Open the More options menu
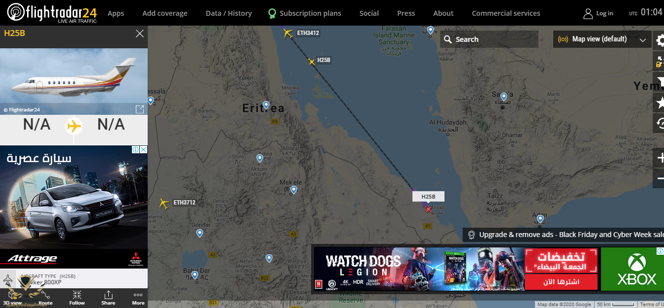Screen dimensions: 664x308 pyautogui.click(x=138, y=298)
